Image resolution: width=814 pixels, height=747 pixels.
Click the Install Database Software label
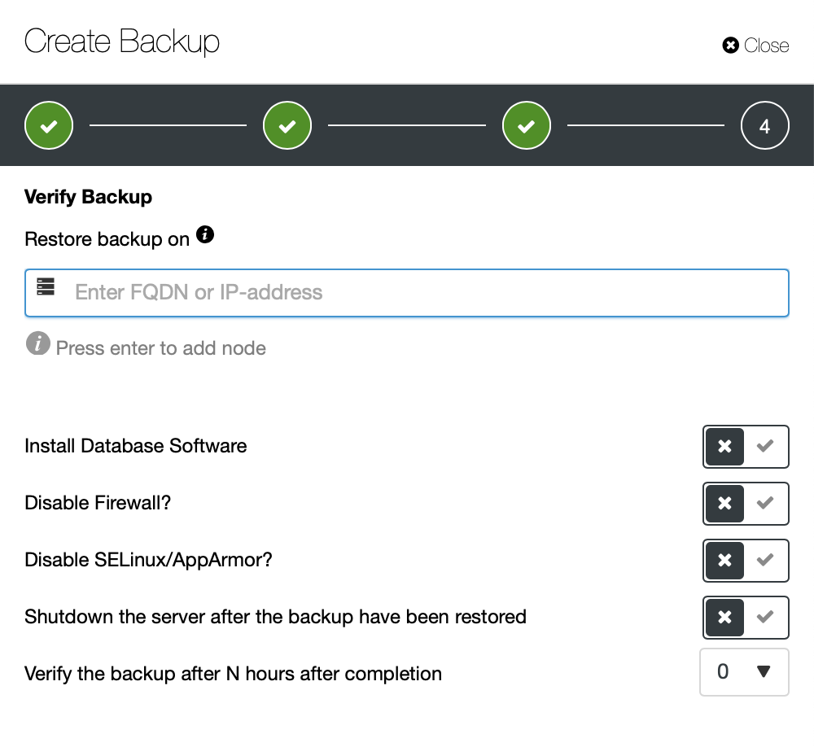tap(135, 446)
